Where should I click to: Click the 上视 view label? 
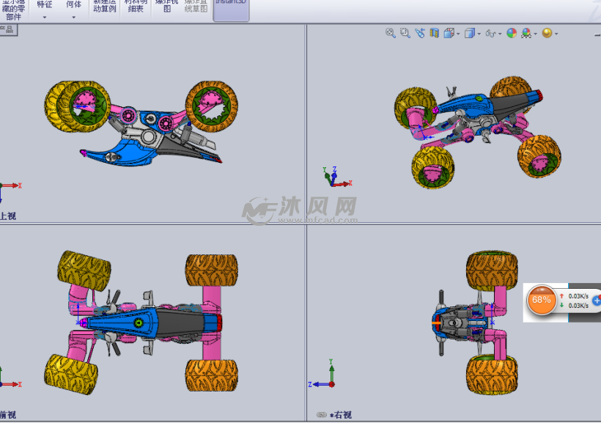(7, 216)
